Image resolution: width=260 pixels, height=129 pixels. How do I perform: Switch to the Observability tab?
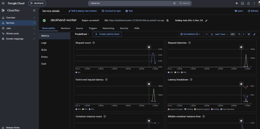(x=48, y=28)
